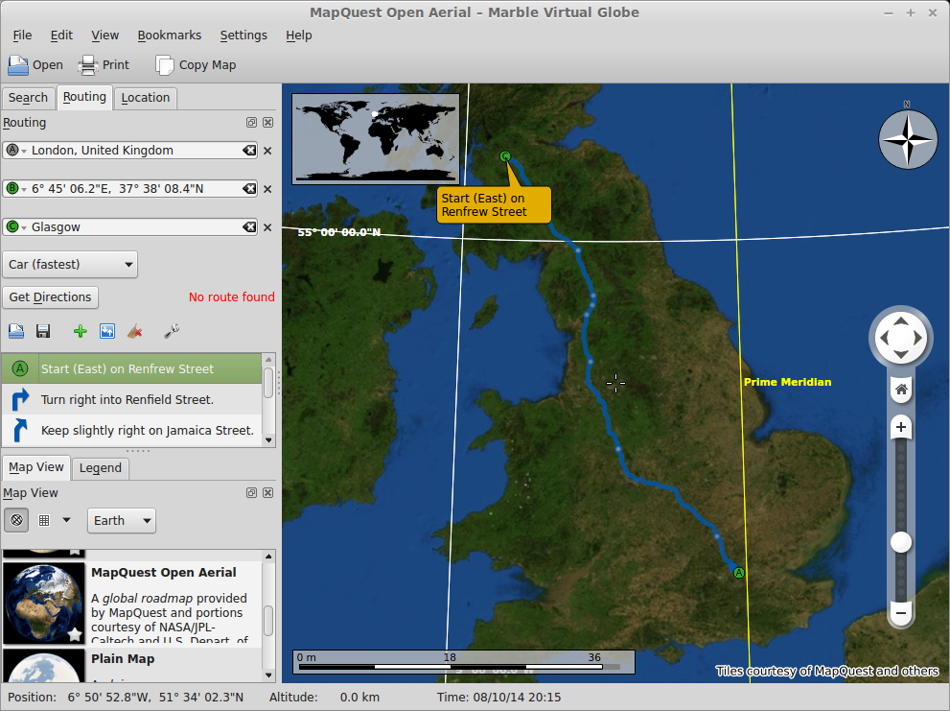The width and height of the screenshot is (950, 711).
Task: Click Open in the toolbar
Action: (35, 65)
